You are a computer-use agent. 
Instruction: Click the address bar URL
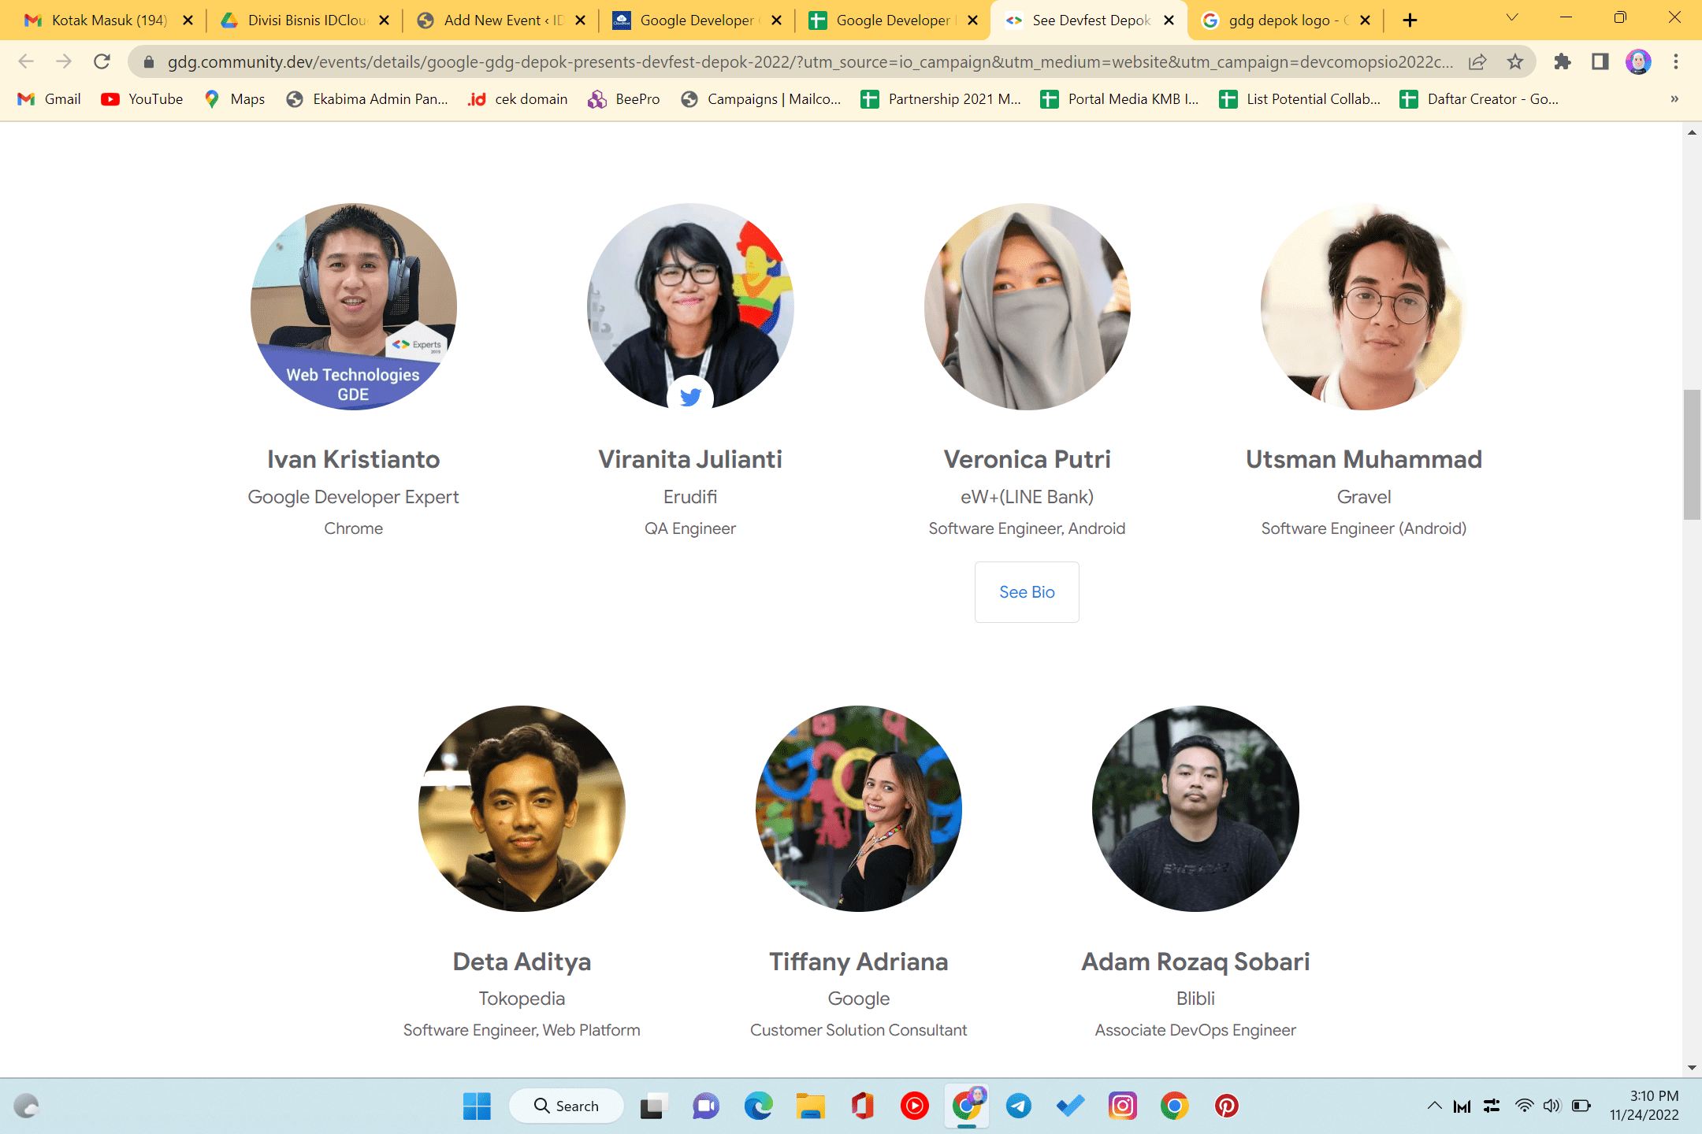point(810,61)
